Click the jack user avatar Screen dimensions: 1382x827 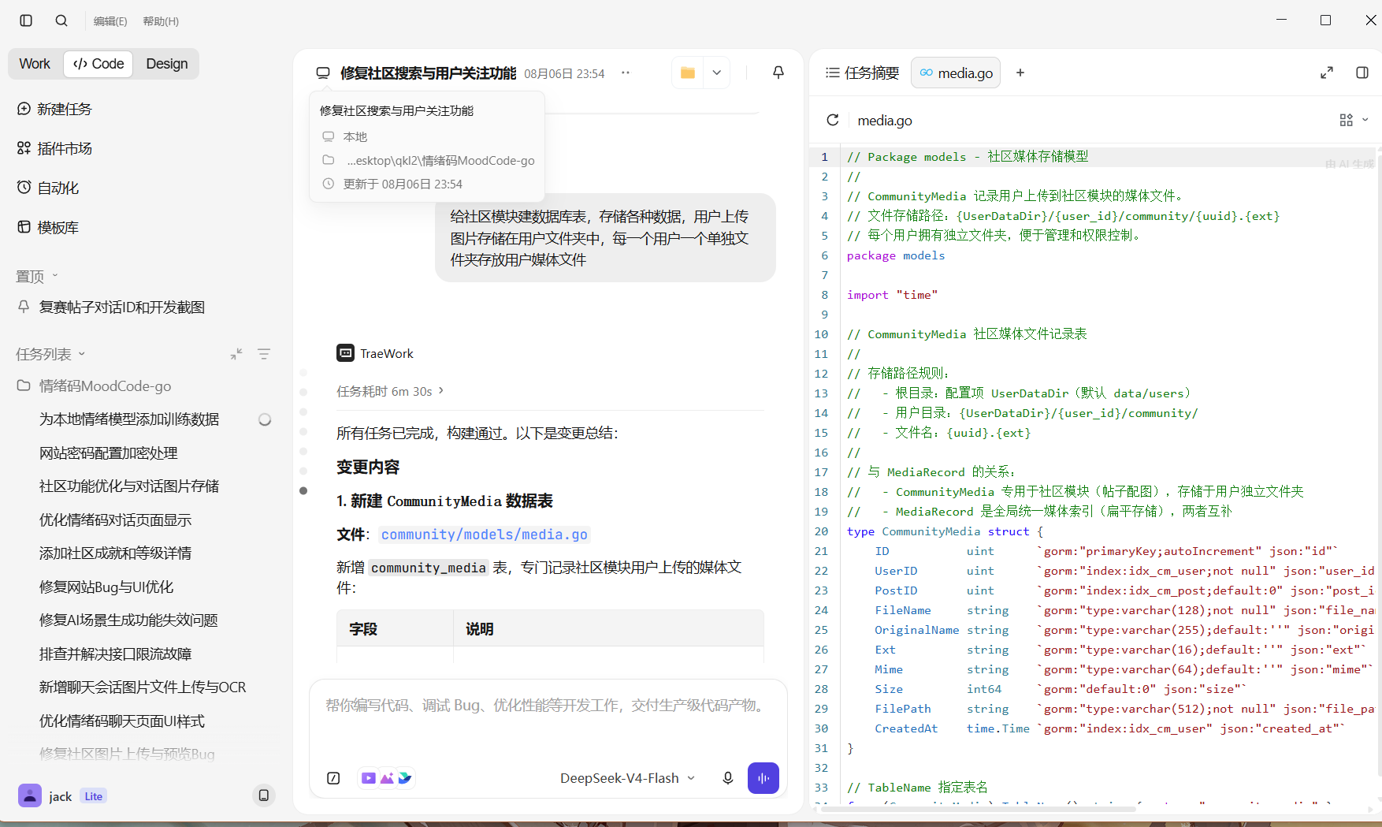[x=30, y=795]
